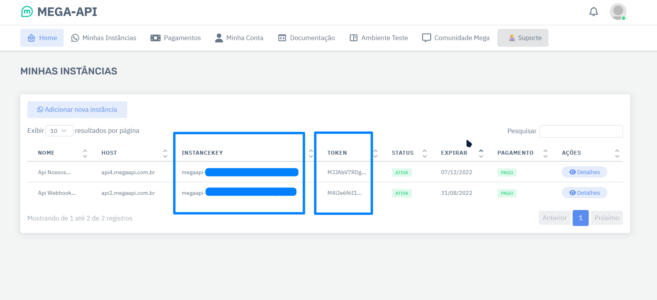
Task: Click the code icon beside Documentação
Action: pyautogui.click(x=282, y=38)
